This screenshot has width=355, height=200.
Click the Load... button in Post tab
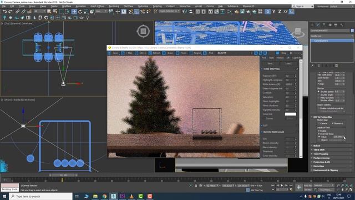[288, 63]
